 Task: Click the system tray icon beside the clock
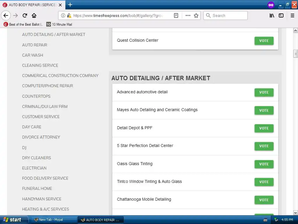click(x=276, y=220)
